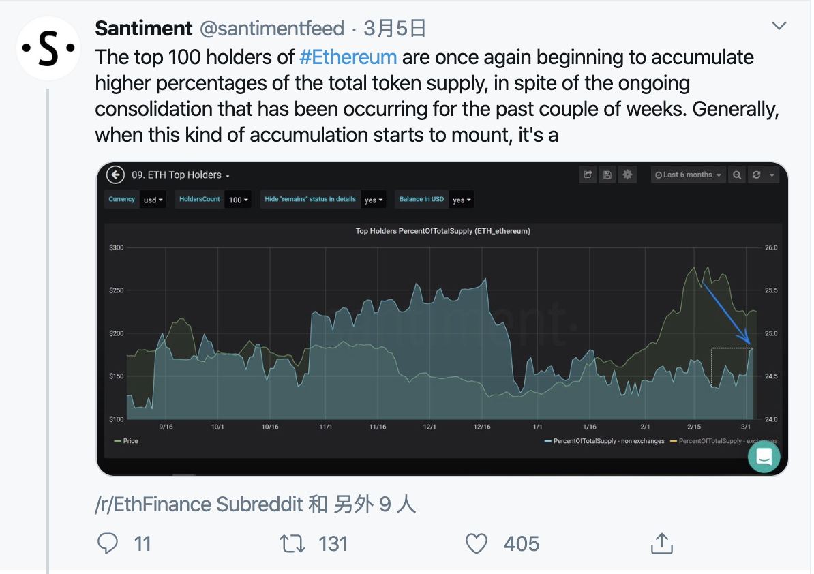Open the green chat support bubble
This screenshot has width=814, height=574.
coord(764,457)
